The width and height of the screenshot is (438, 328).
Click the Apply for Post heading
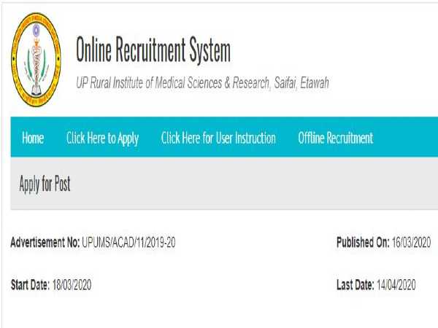coord(45,184)
